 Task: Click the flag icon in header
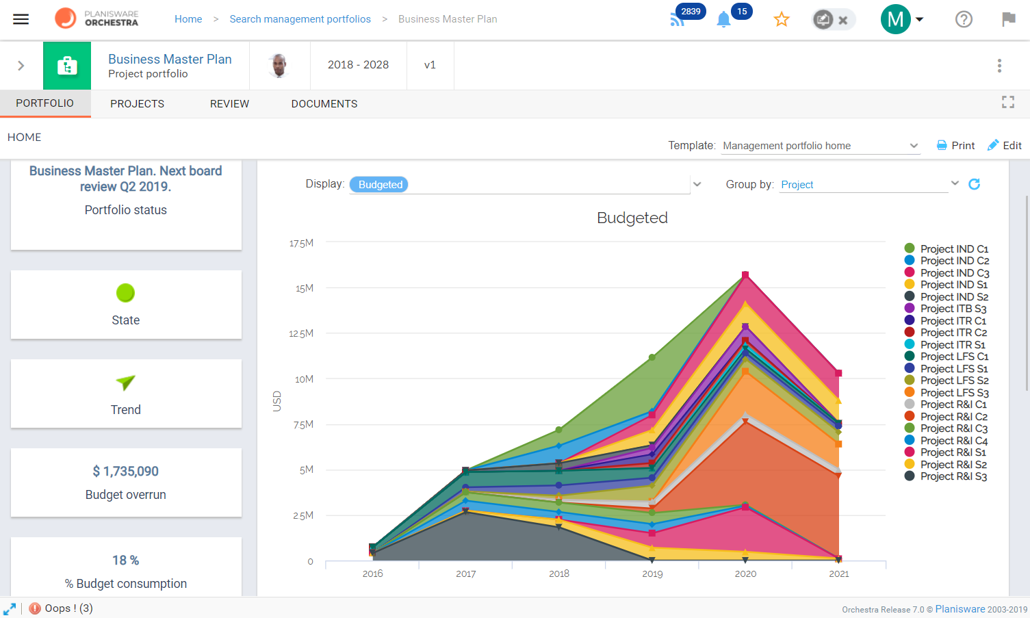point(1009,19)
